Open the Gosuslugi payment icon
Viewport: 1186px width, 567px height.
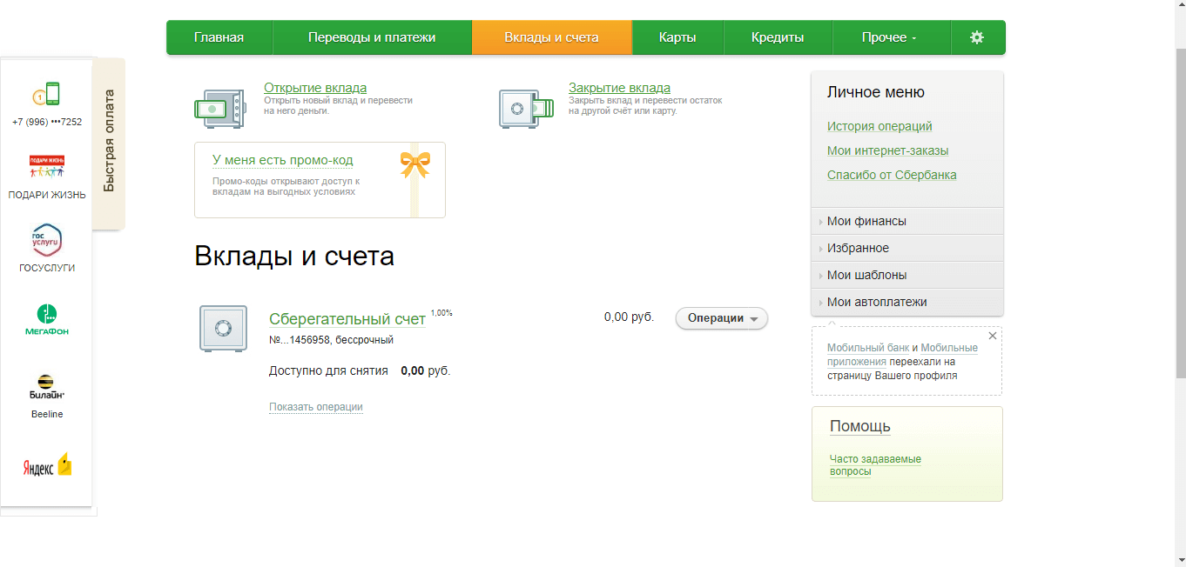pos(47,240)
